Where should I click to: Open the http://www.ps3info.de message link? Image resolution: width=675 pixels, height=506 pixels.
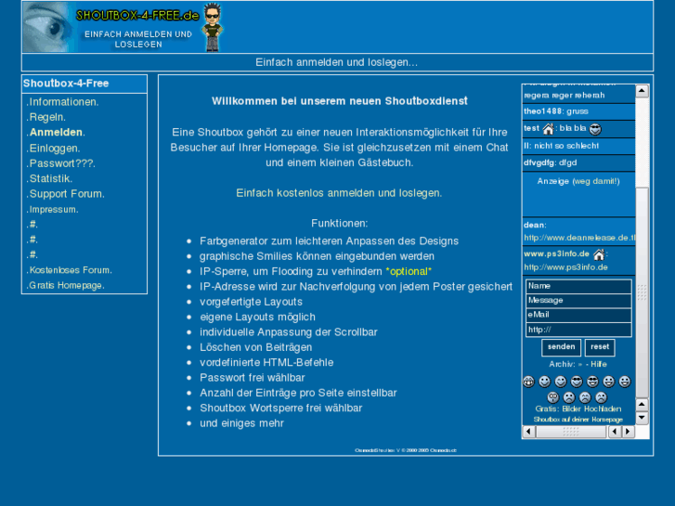click(x=565, y=267)
